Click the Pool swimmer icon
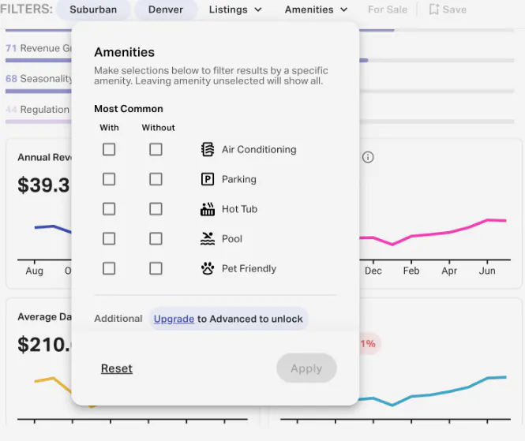Viewport: 525px width, 441px height. coord(208,239)
